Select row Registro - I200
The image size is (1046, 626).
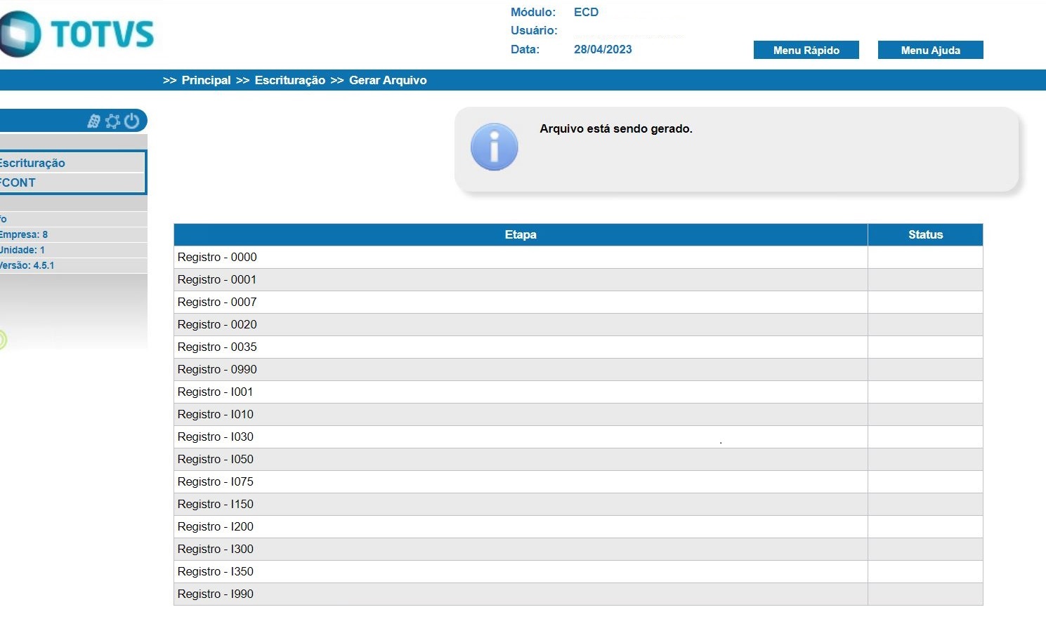pyautogui.click(x=578, y=526)
